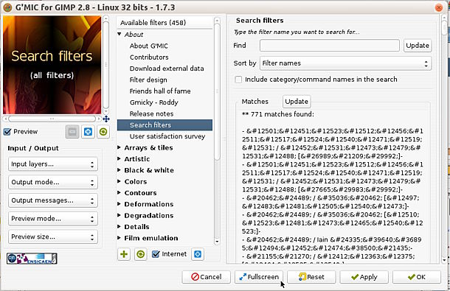Open the Input layers dropdown
The width and height of the screenshot is (450, 291).
(x=53, y=164)
